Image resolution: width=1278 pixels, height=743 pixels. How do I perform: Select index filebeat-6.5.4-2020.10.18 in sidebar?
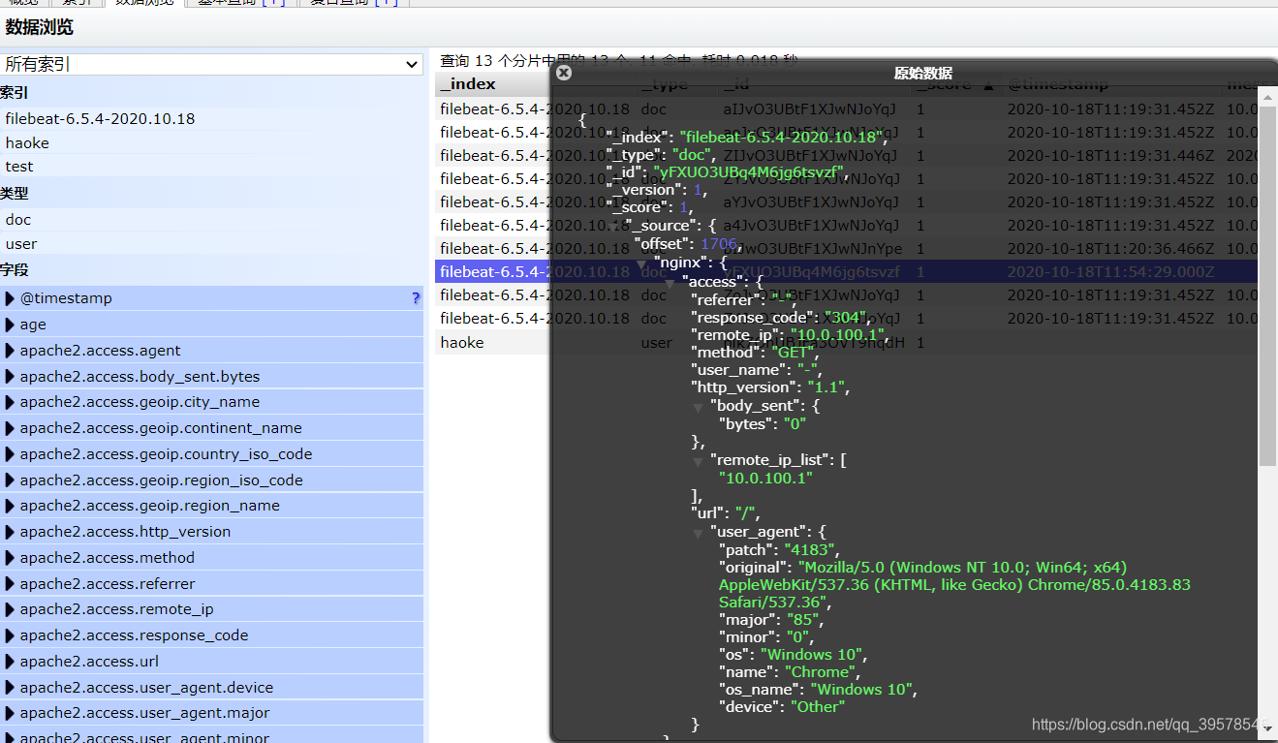tap(100, 119)
